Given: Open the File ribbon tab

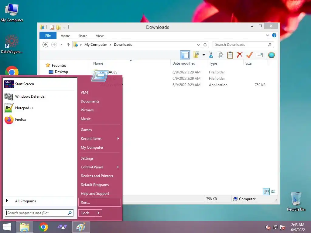Looking at the screenshot, I should [48, 35].
